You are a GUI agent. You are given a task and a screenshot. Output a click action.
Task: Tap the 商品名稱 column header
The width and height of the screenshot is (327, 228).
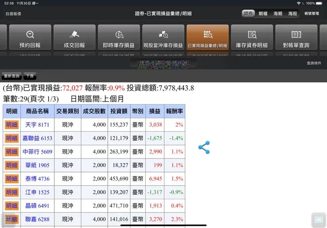pos(37,111)
